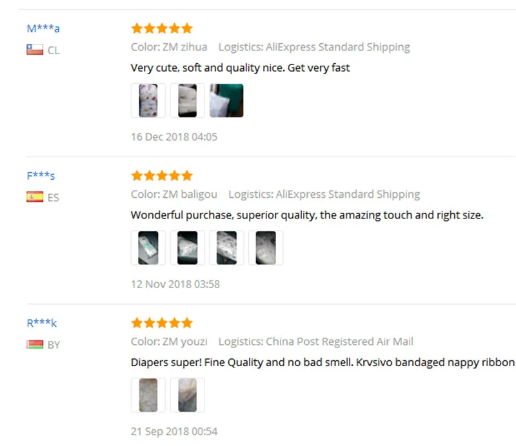Viewport: 516px width, 446px height.
Task: Open second photo in F***s's review
Action: pyautogui.click(x=187, y=247)
